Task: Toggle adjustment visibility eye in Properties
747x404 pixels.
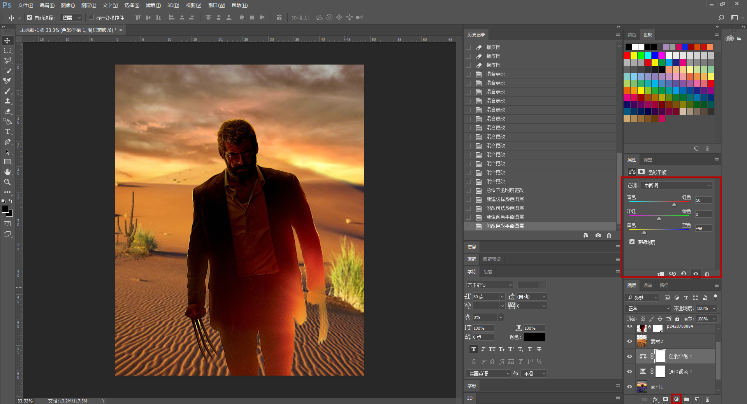Action: (696, 274)
